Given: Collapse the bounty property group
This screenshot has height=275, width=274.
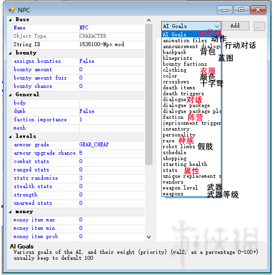Looking at the screenshot, I should 10,53.
